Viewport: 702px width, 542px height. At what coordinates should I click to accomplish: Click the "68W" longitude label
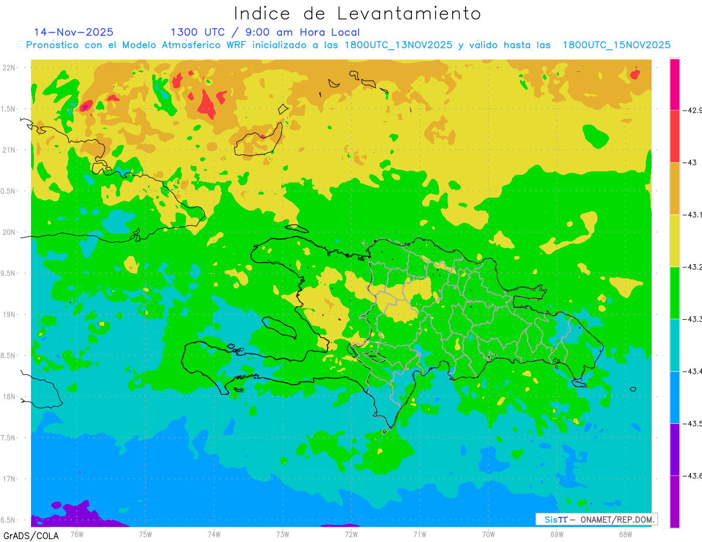(x=625, y=534)
